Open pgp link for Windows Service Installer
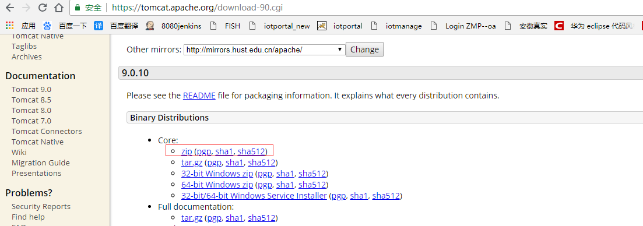 (x=339, y=196)
